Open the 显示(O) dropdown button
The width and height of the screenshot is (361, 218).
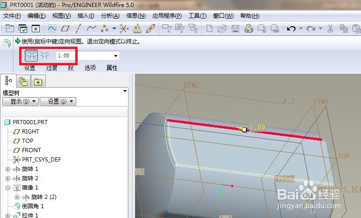pos(21,101)
